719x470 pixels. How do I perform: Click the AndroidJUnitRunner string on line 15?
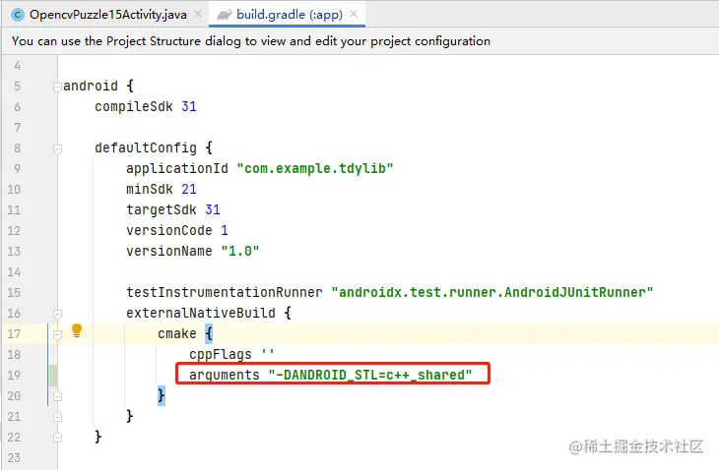click(492, 292)
